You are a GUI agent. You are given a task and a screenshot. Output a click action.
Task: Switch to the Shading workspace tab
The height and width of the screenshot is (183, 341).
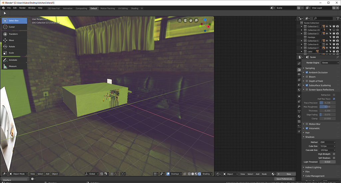pos(135,8)
